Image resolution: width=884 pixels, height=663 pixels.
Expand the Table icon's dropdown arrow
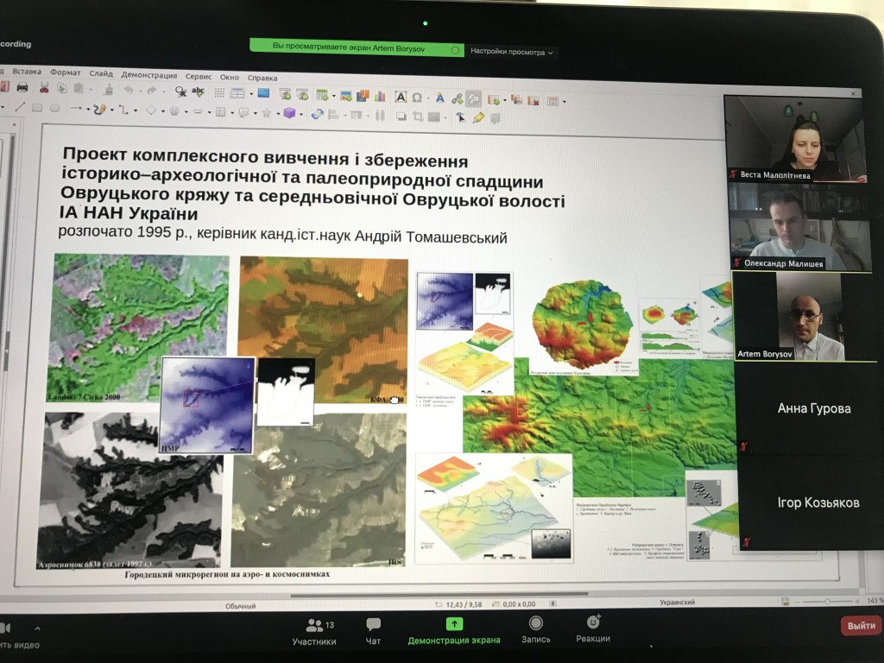(334, 96)
